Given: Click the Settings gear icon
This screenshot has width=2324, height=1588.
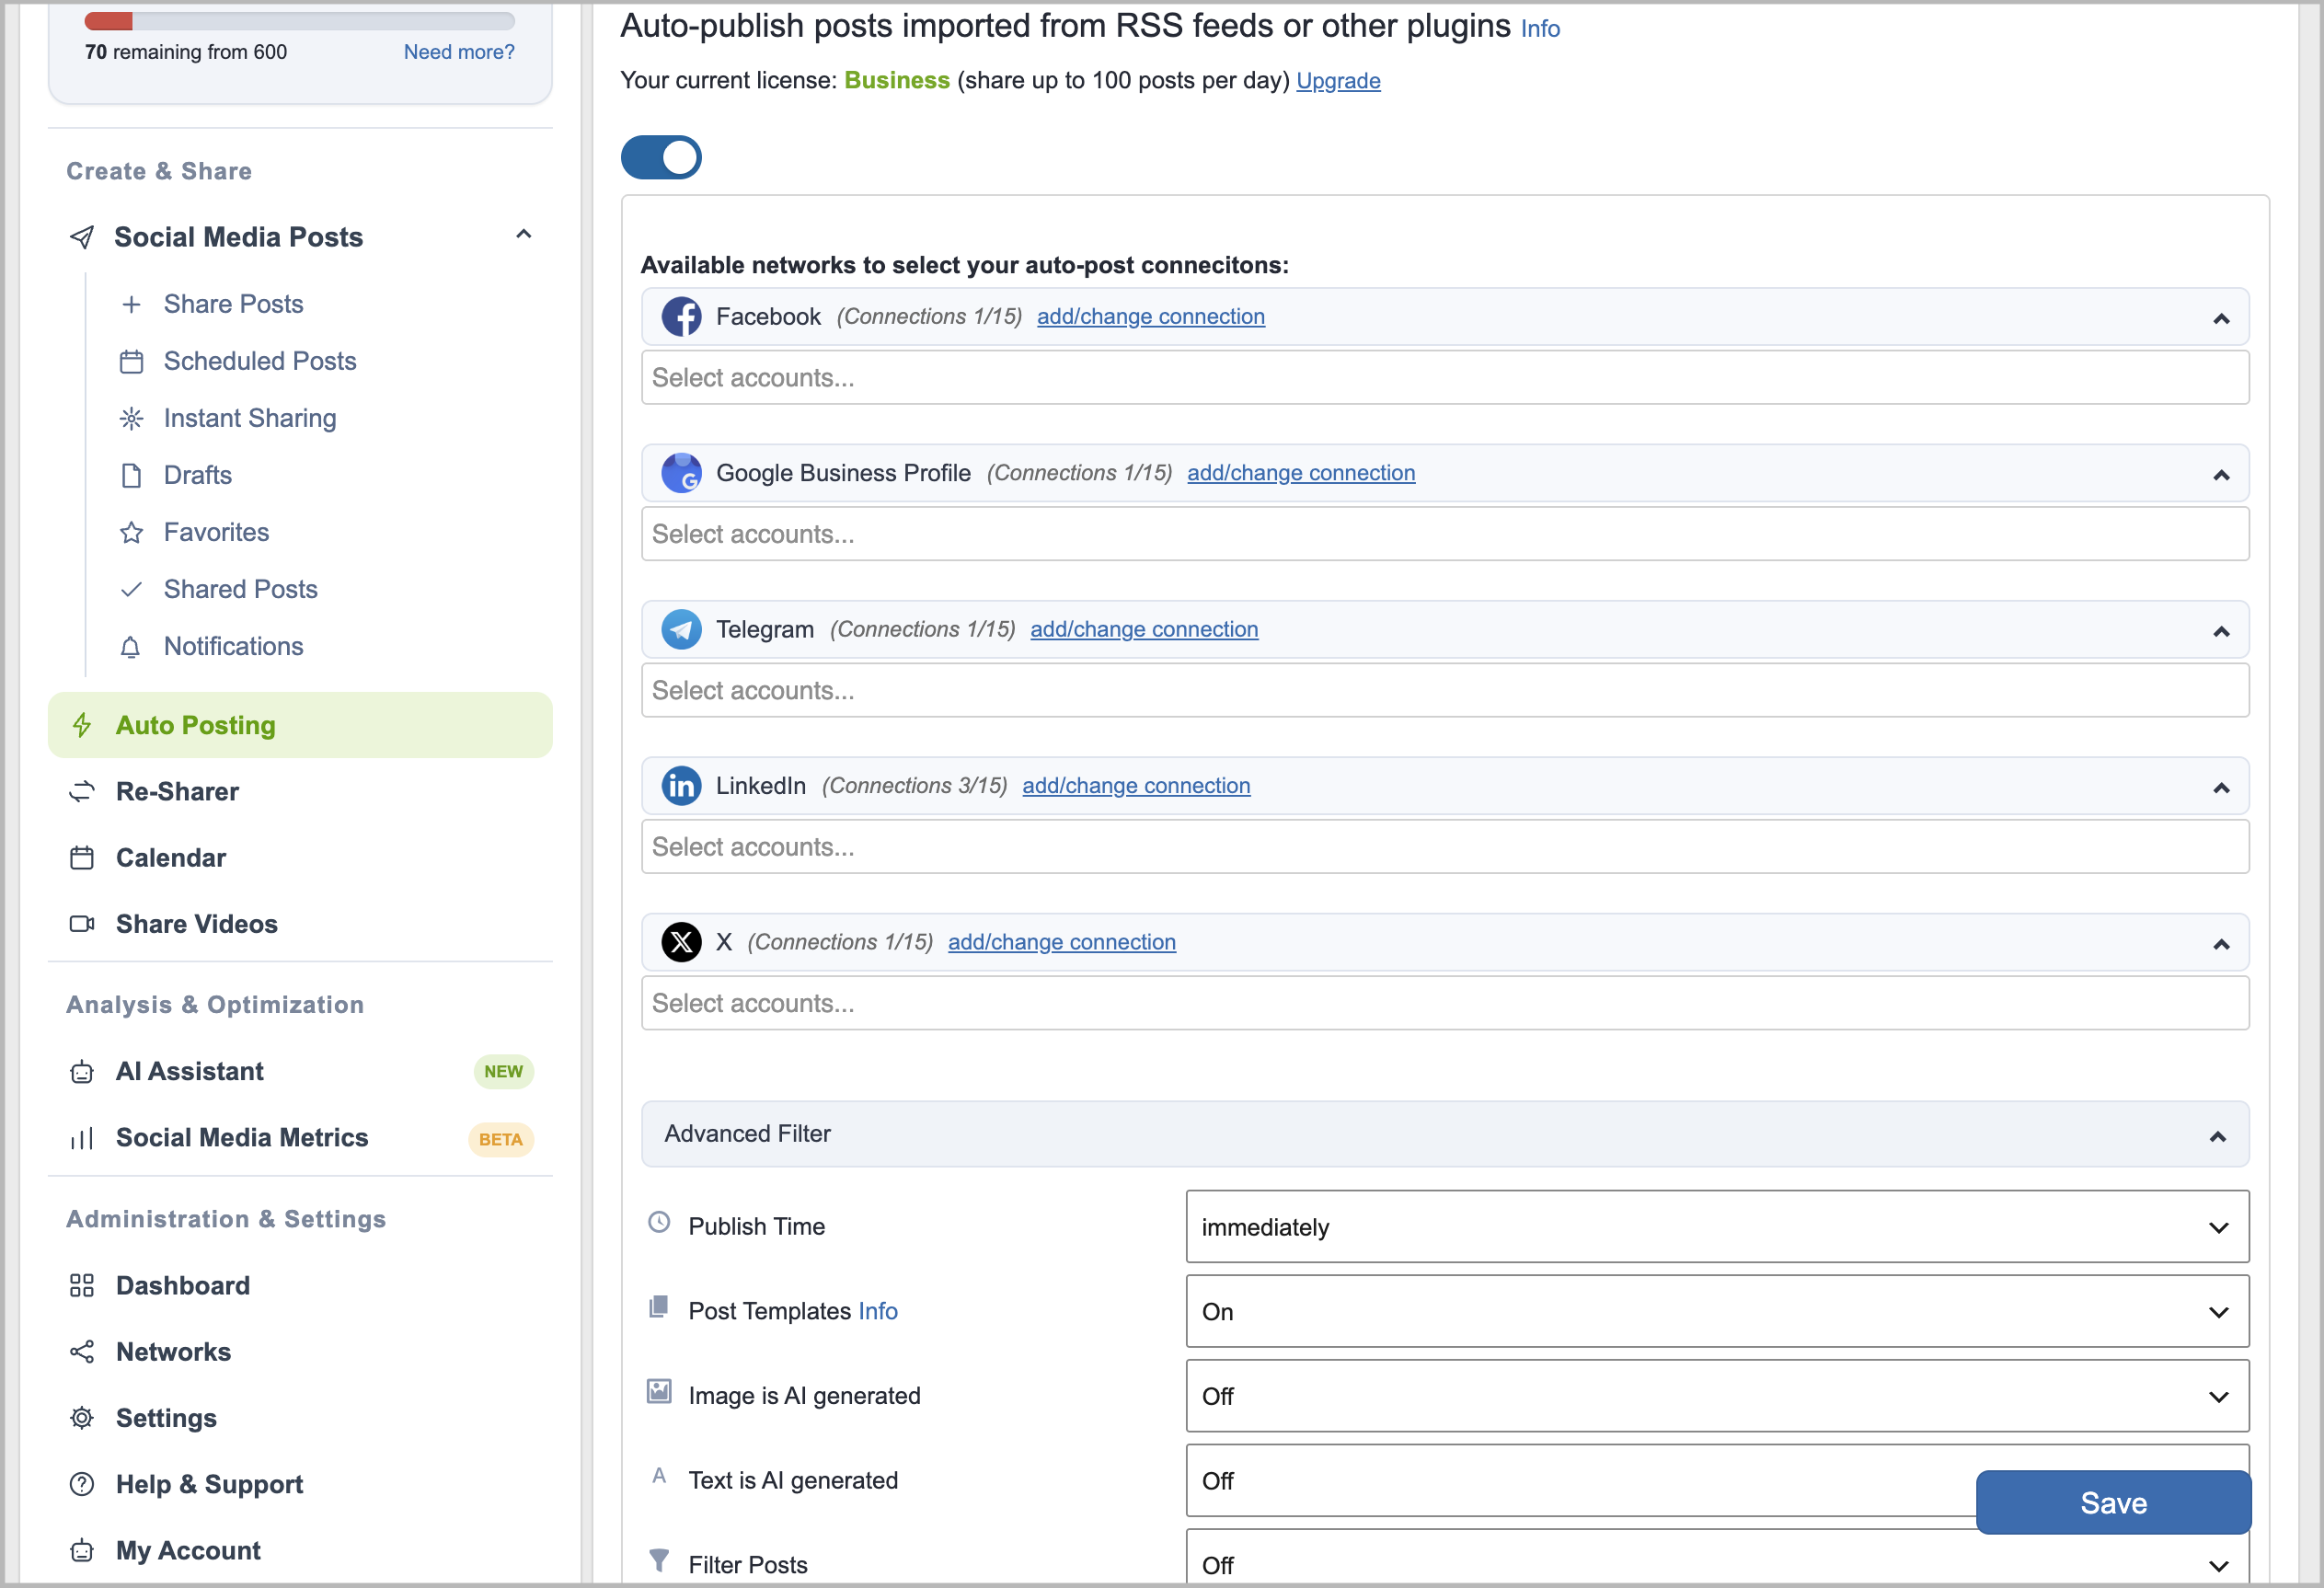Looking at the screenshot, I should tap(82, 1418).
